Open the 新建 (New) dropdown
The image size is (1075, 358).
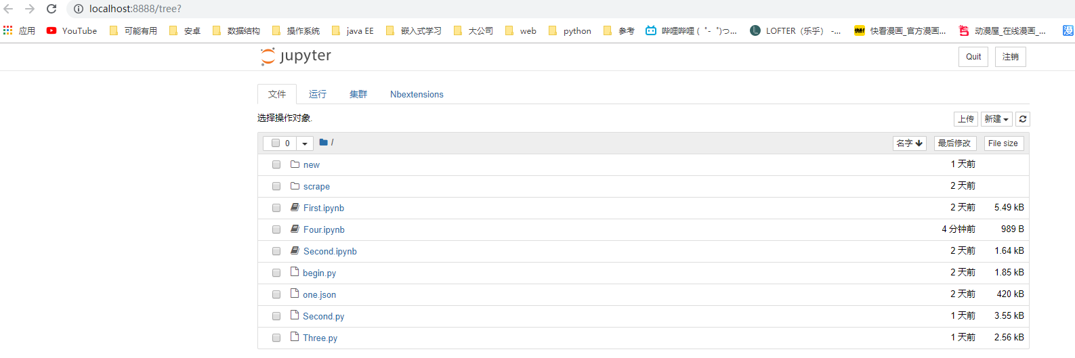pyautogui.click(x=996, y=119)
